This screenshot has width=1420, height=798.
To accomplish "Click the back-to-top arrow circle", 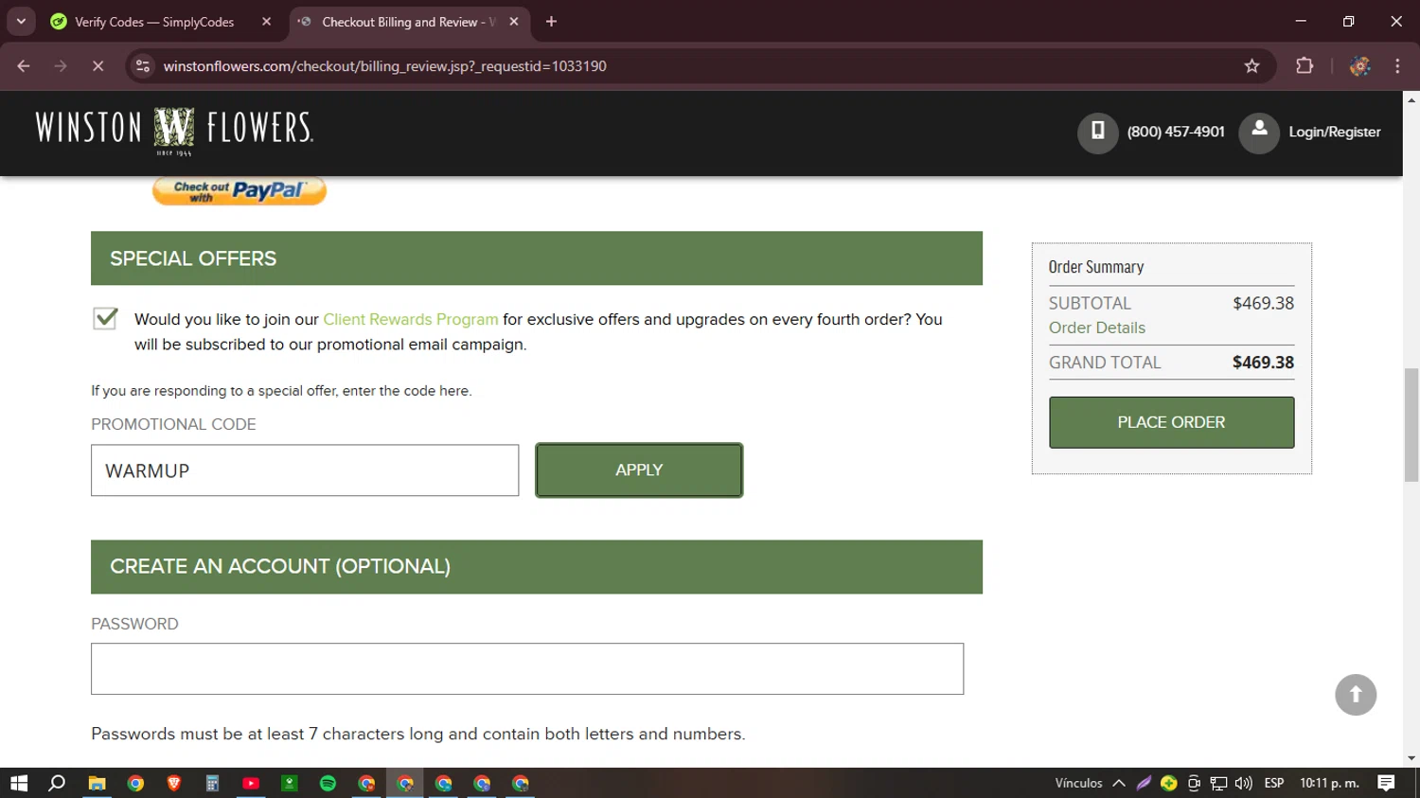I will pos(1356,695).
